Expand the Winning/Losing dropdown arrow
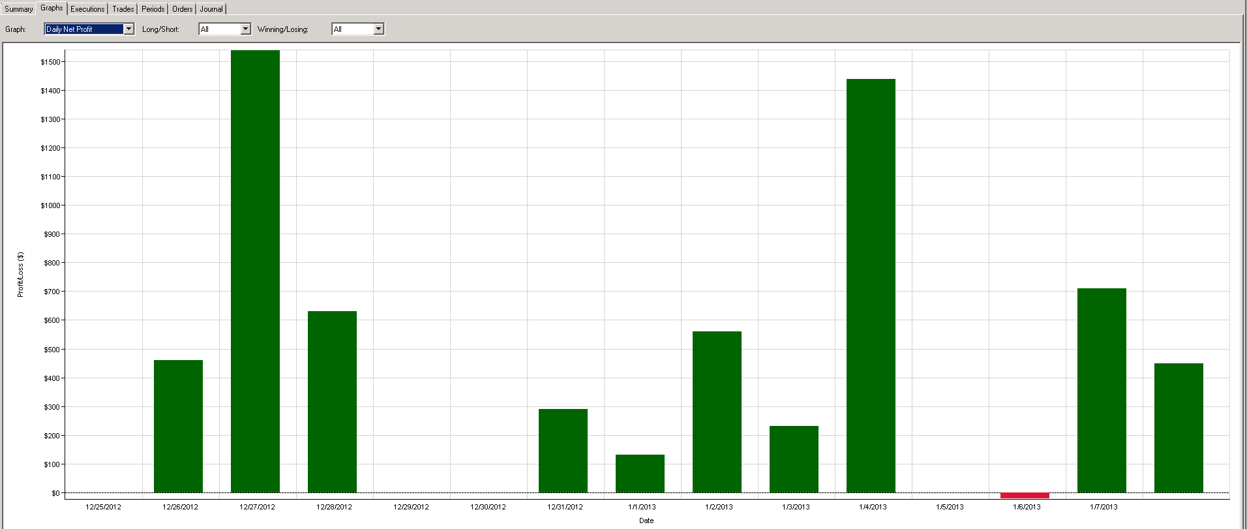Viewport: 1247px width, 529px height. pos(378,29)
